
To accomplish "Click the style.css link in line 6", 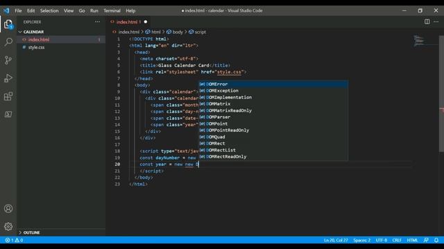I will [x=229, y=72].
